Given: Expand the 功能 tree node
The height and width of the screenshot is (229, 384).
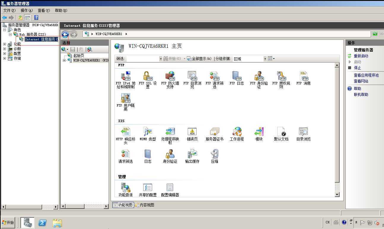Looking at the screenshot, I should click(x=4, y=44).
